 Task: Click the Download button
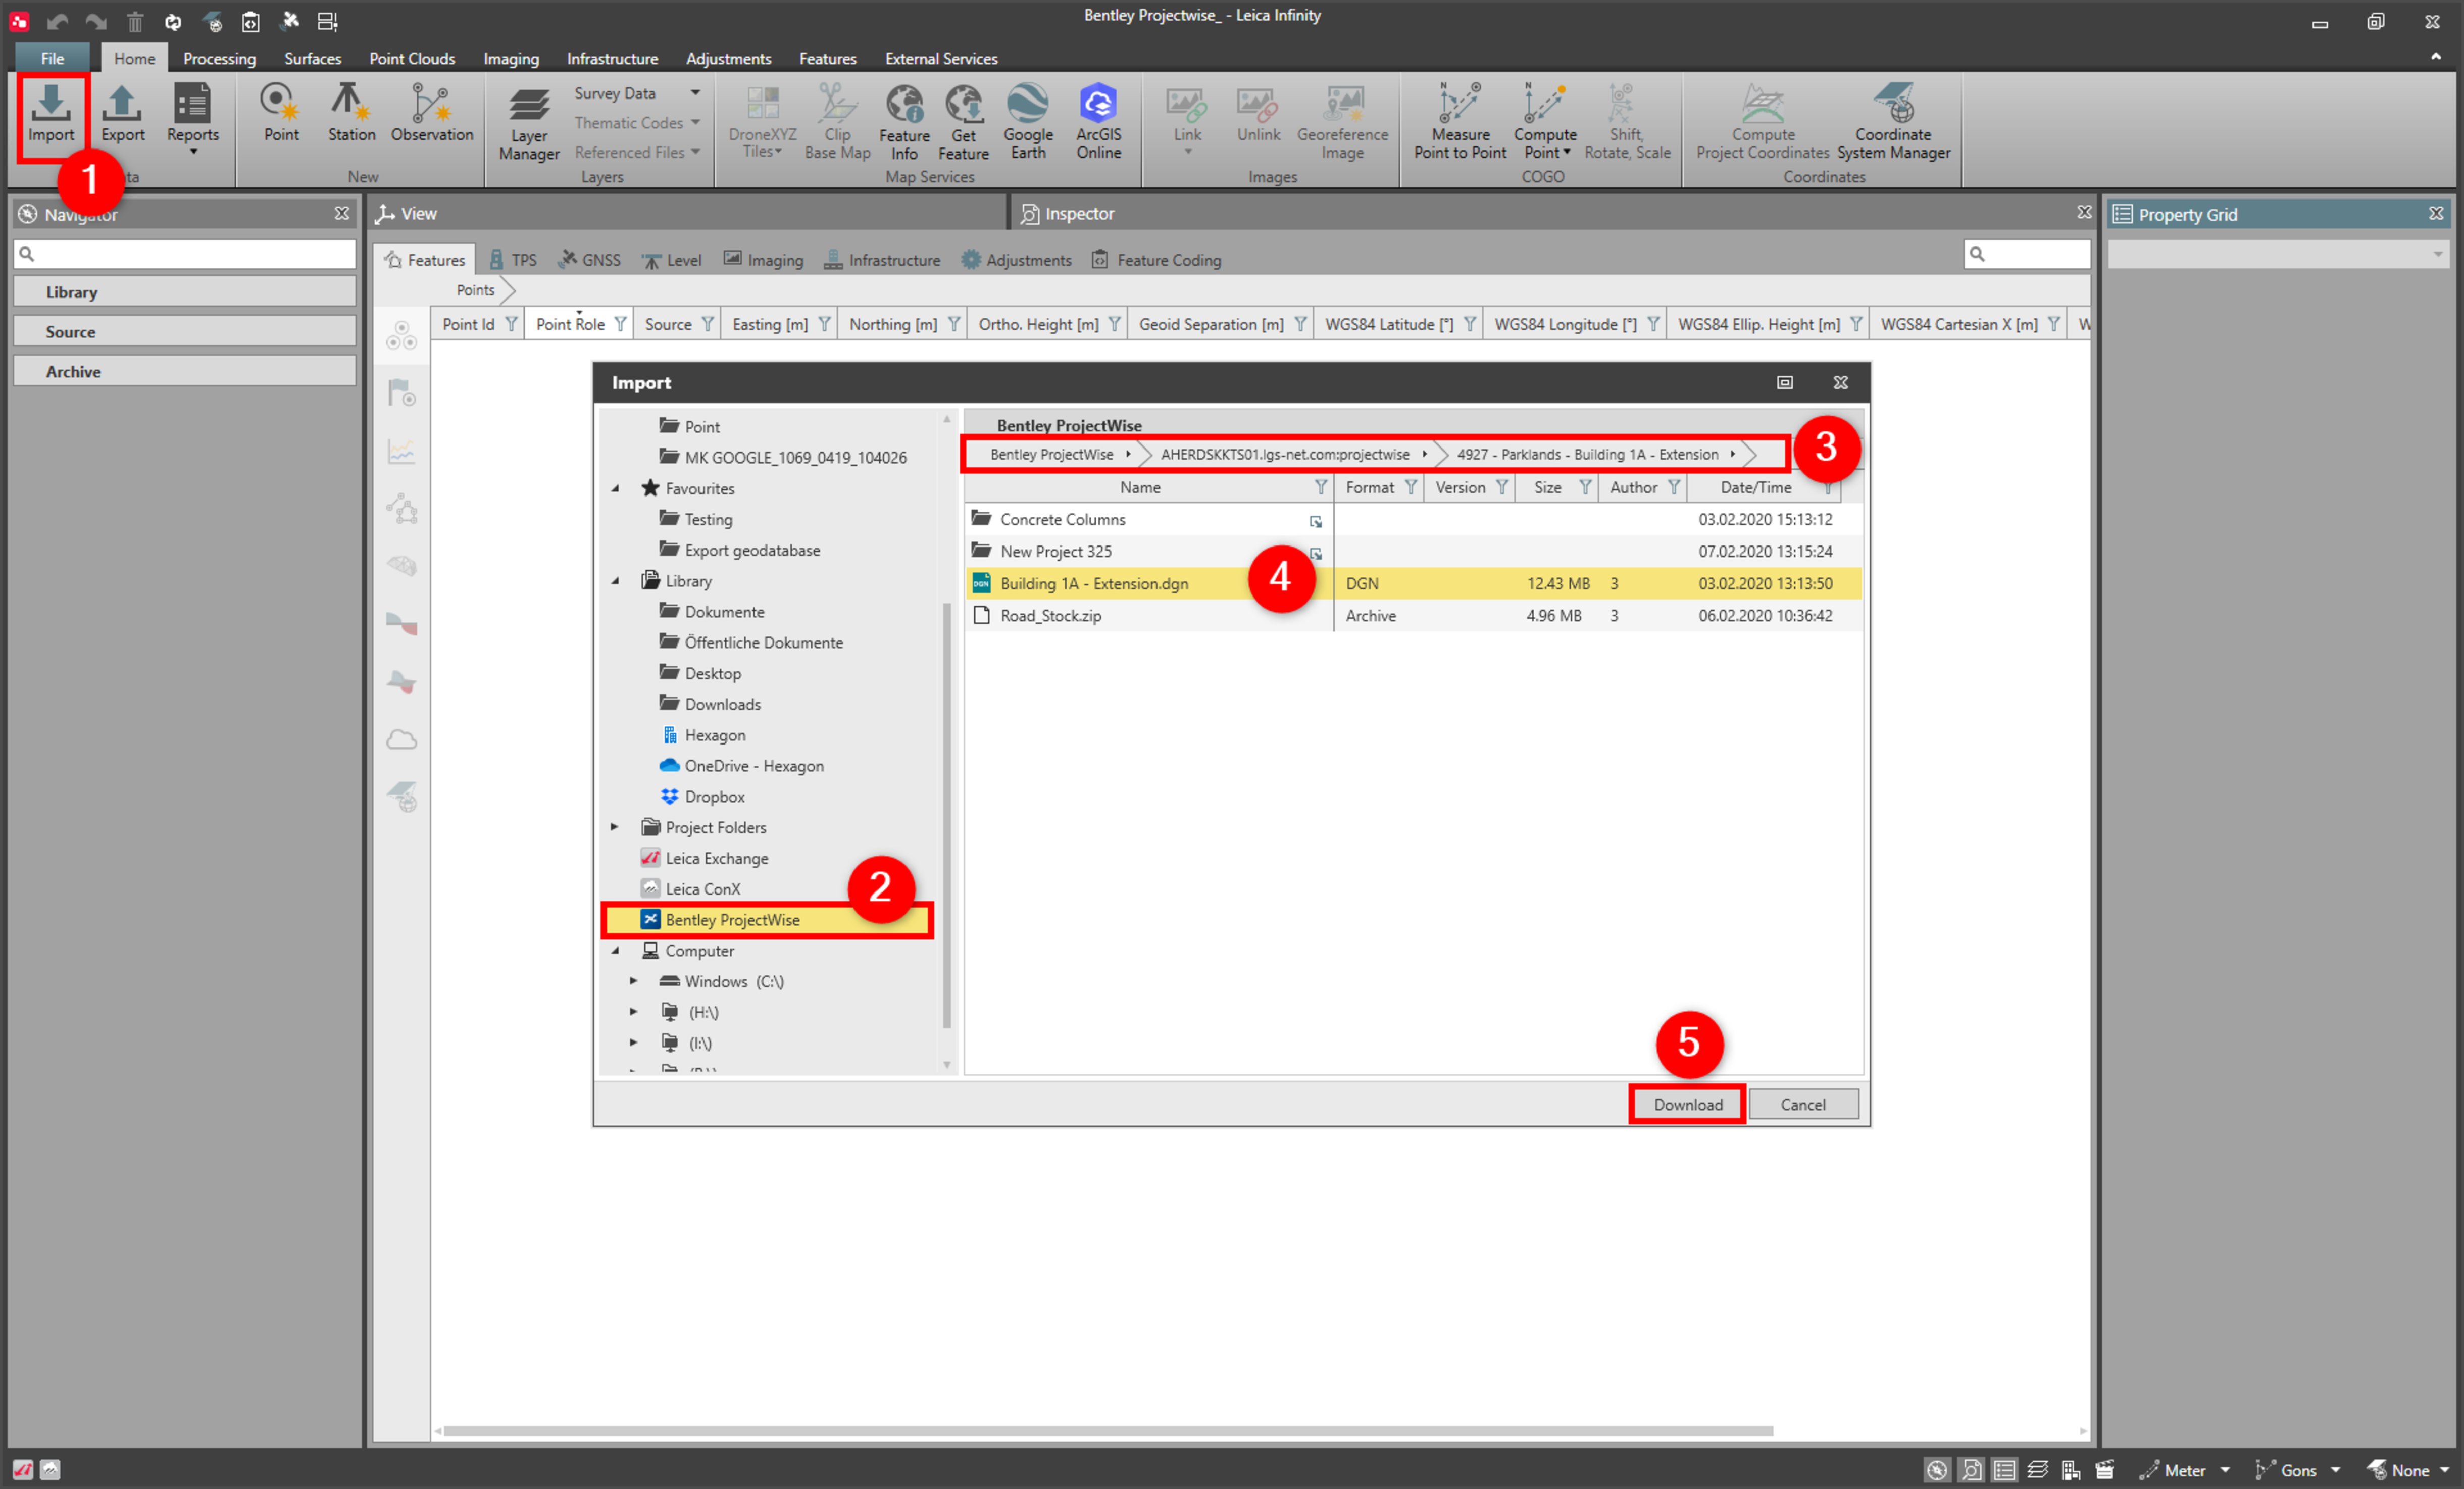[x=1688, y=1104]
